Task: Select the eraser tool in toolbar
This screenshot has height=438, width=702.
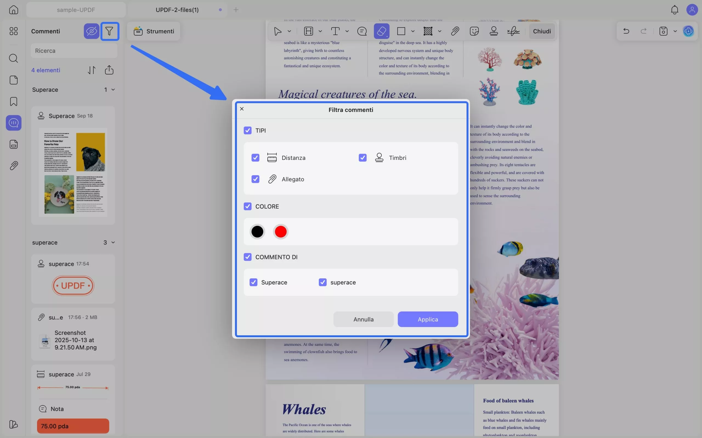Action: (x=381, y=31)
